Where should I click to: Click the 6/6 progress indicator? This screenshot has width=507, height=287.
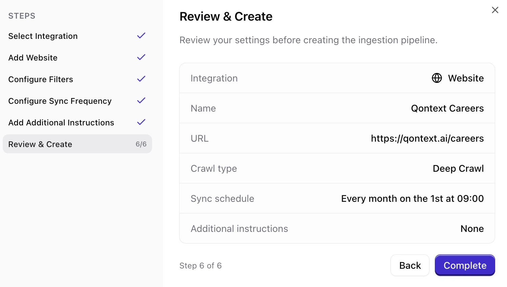click(141, 144)
